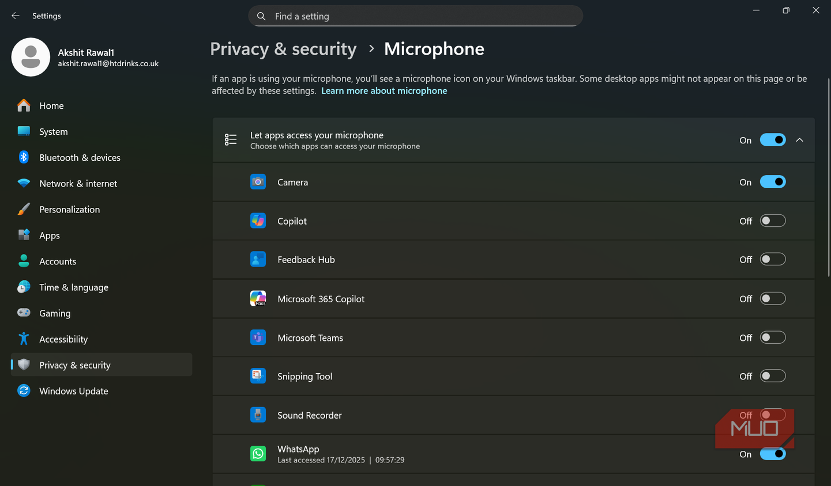Enable microphone for Feedback Hub
831x486 pixels.
click(x=773, y=259)
